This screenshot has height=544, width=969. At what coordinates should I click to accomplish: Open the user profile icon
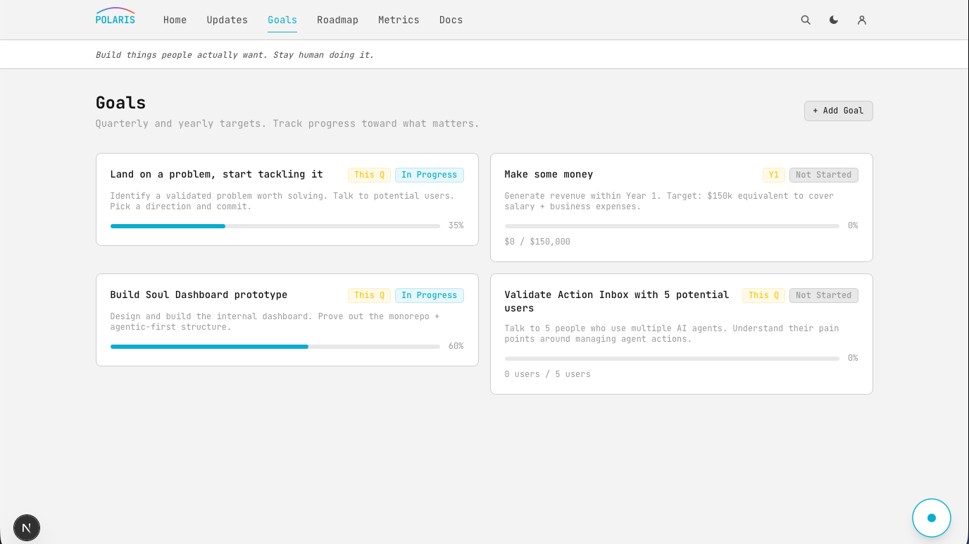click(x=862, y=20)
